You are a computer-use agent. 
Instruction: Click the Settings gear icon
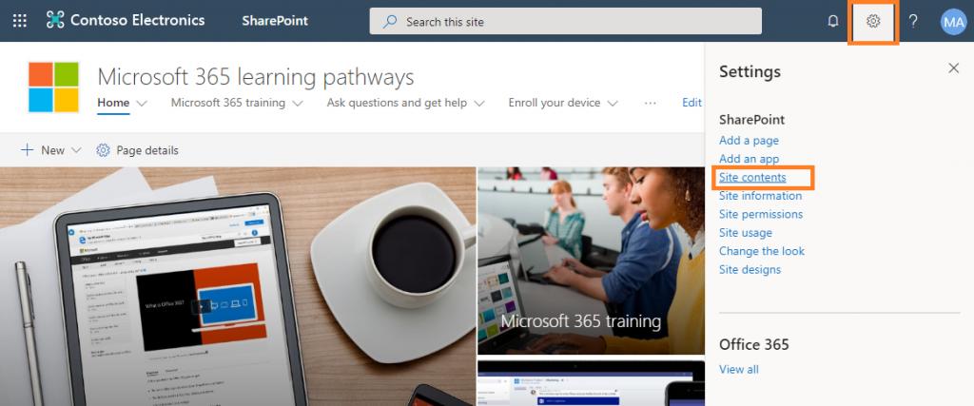(873, 21)
